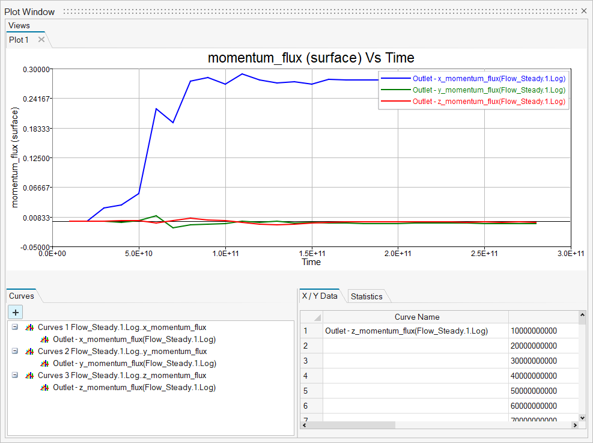
Task: Click the Outlet z_momentum_flux curve icon
Action: coord(44,388)
